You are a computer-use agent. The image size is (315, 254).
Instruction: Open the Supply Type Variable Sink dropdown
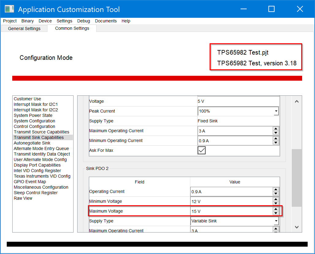coord(276,221)
